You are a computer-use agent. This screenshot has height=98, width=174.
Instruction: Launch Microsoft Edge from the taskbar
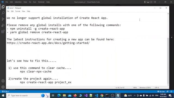[59, 96]
